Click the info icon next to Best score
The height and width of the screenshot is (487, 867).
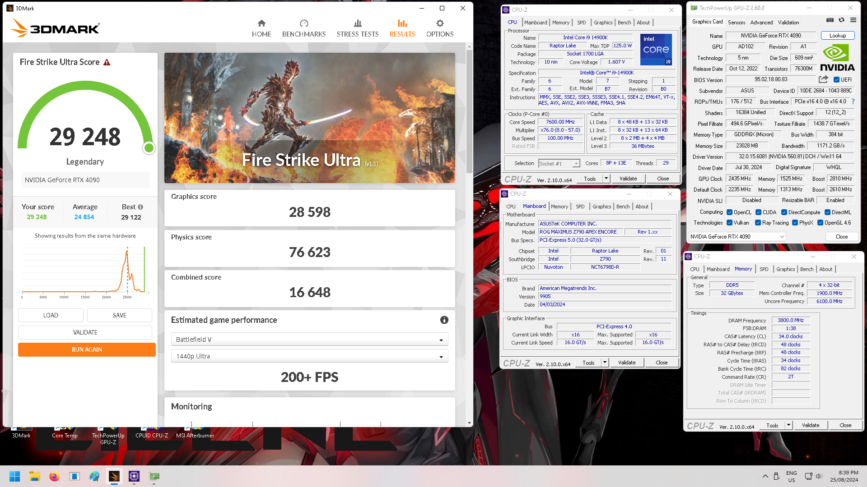(x=140, y=207)
